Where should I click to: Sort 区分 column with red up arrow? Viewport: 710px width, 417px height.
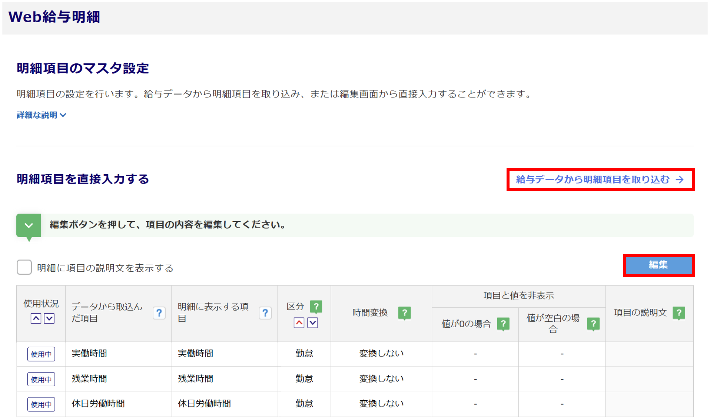(299, 323)
